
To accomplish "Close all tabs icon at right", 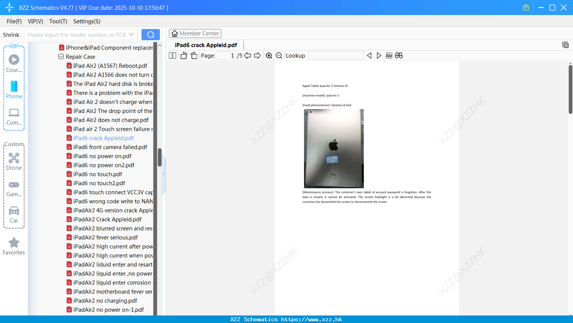I will pos(565,45).
